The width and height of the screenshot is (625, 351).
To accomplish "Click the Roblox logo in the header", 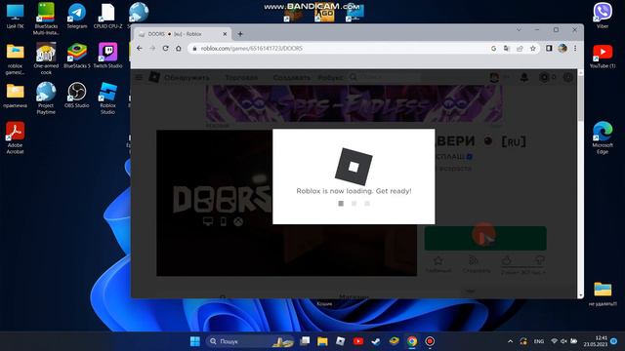I will coord(154,77).
